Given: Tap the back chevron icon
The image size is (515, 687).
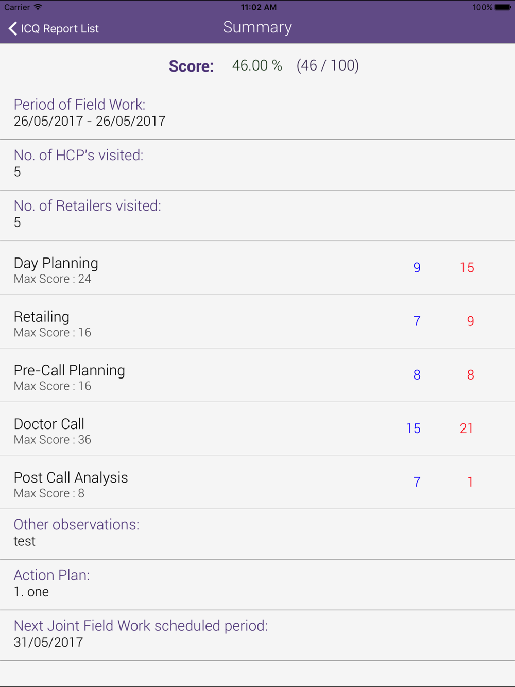Looking at the screenshot, I should coord(13,28).
